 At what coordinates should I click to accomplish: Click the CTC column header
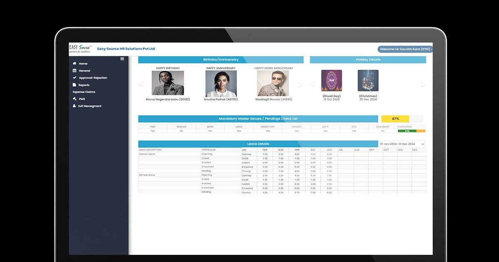354,127
